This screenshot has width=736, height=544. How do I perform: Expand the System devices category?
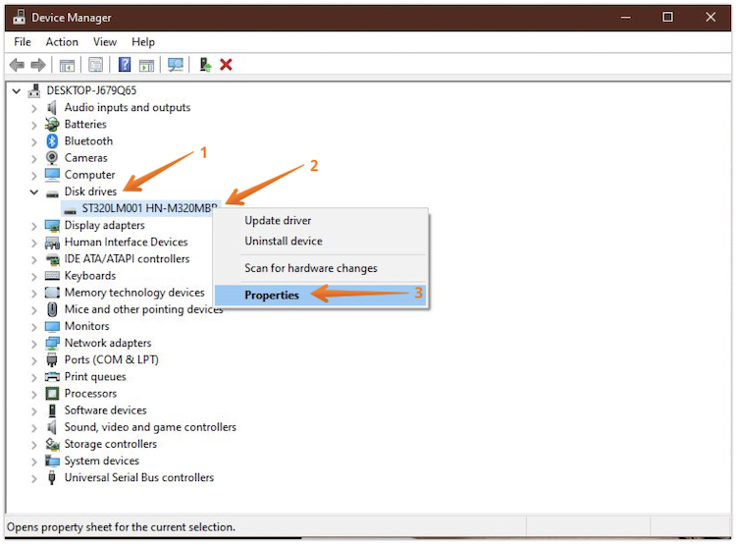pos(33,462)
